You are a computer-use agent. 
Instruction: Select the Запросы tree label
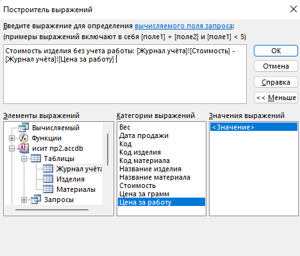[x=59, y=200]
